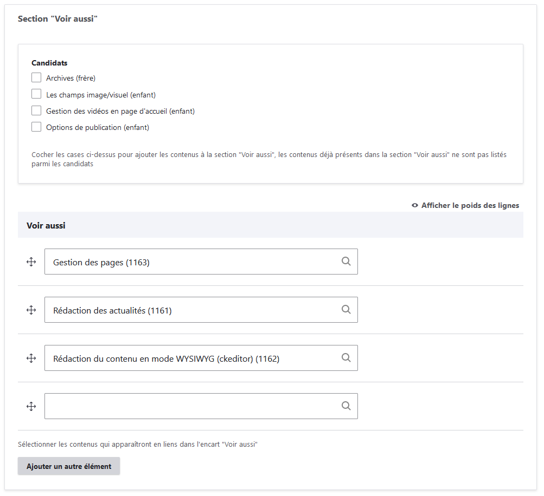The height and width of the screenshot is (496, 544).
Task: Show row weights via Afficher le poids des lignes
Action: tap(465, 205)
